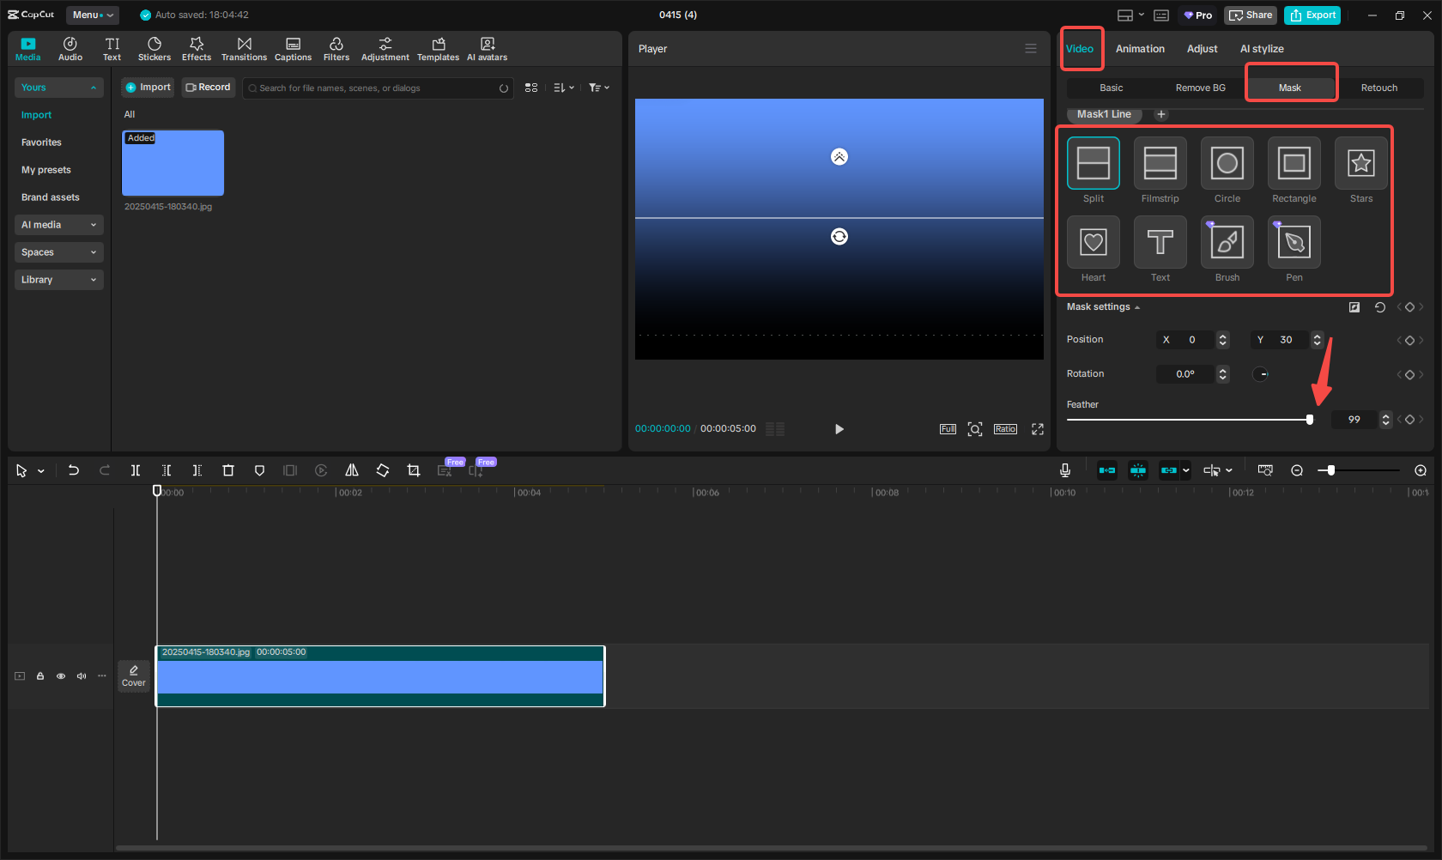Open the Stickers panel

coord(154,49)
